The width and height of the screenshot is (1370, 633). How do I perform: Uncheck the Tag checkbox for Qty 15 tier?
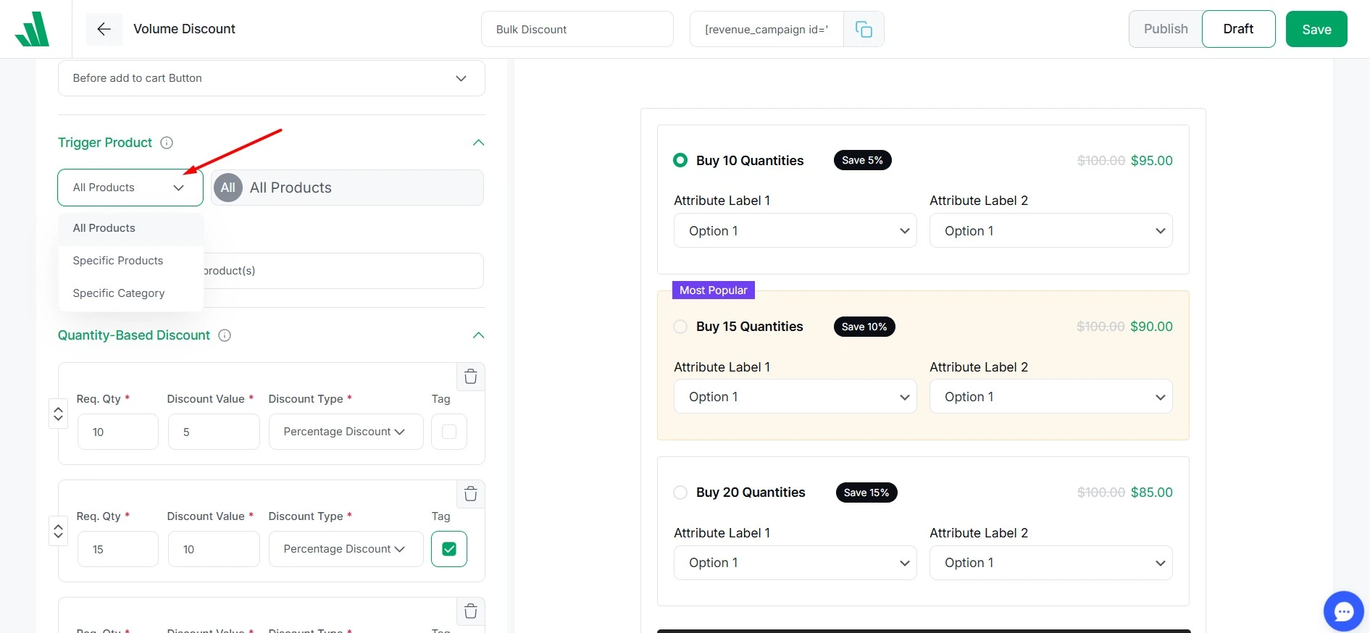click(449, 549)
